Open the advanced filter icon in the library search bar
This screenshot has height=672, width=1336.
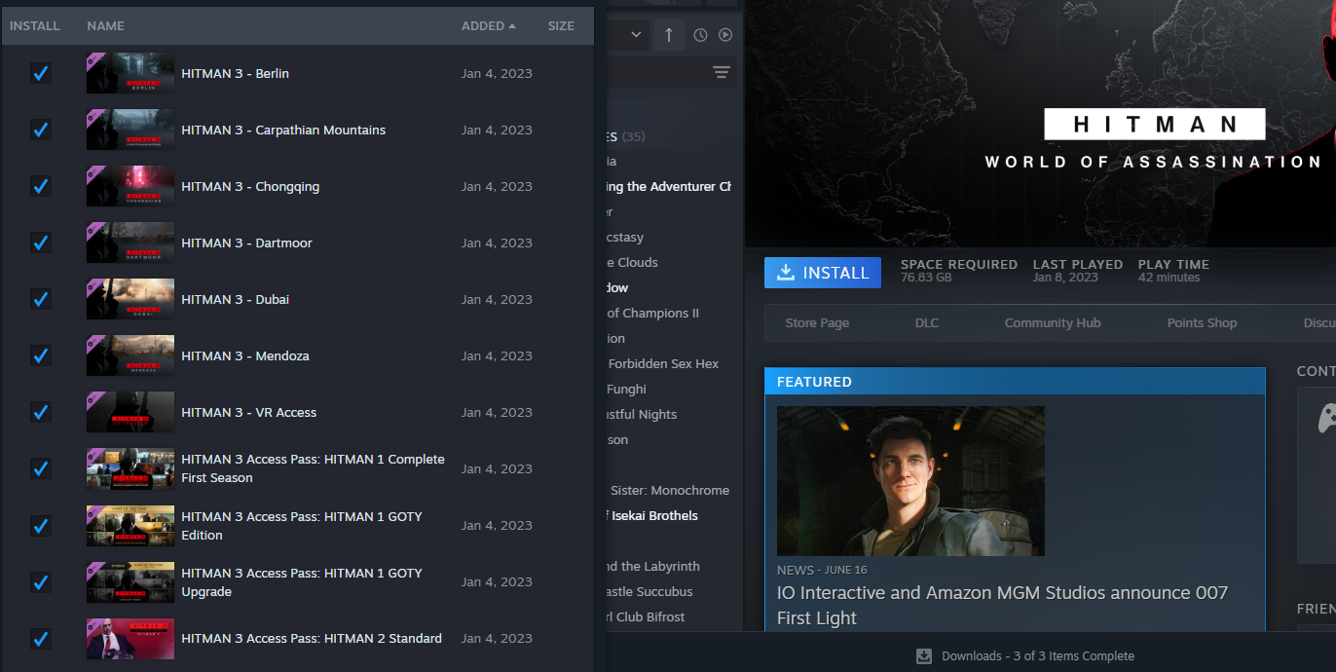[x=721, y=72]
